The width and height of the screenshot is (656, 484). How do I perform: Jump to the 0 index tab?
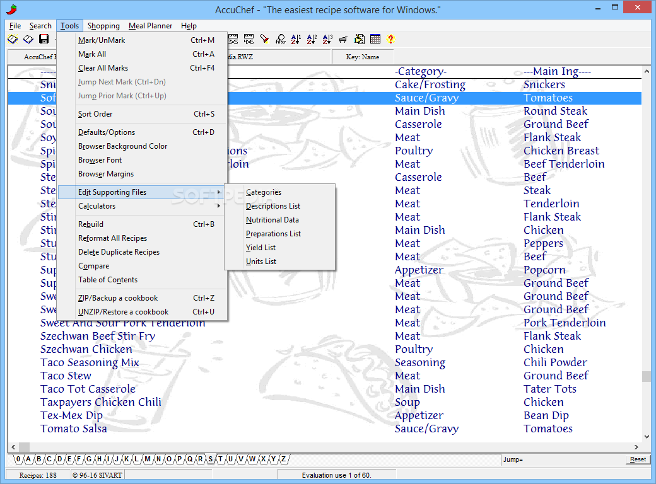point(18,459)
